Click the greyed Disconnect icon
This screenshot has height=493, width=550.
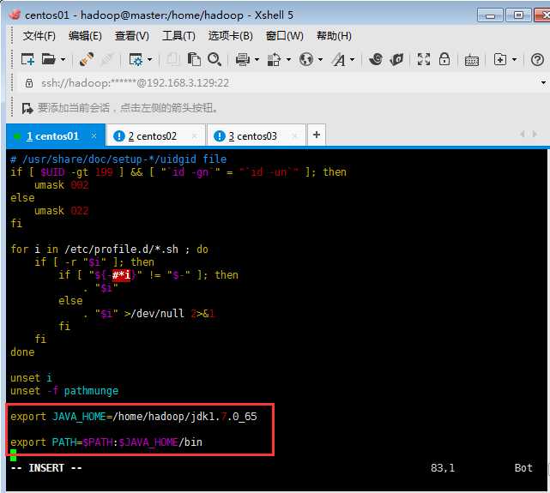(106, 59)
